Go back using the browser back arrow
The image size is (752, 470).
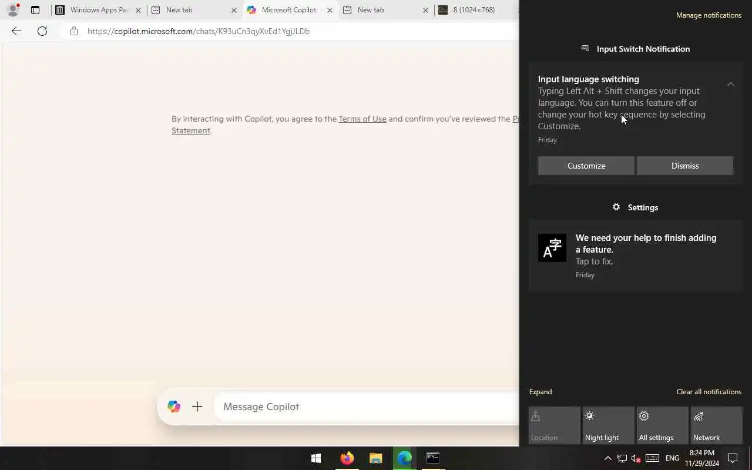pyautogui.click(x=16, y=31)
